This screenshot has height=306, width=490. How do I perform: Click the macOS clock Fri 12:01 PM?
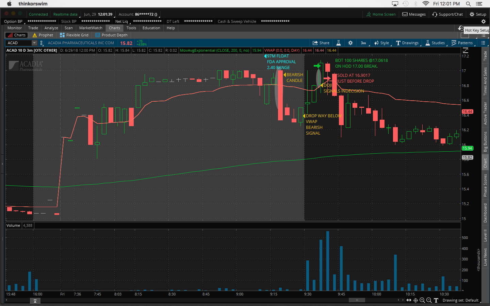(446, 4)
